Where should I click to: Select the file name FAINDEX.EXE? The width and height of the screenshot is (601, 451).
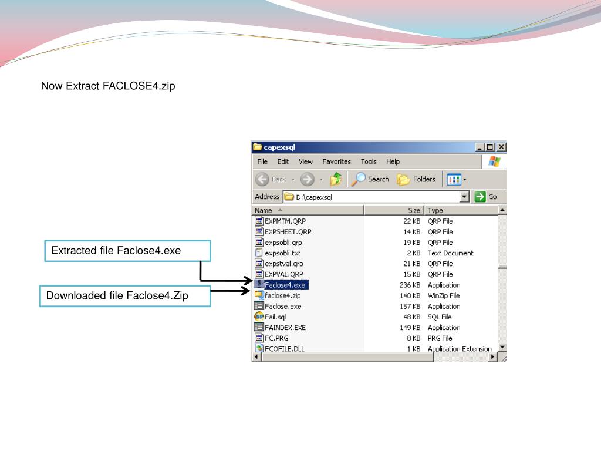pyautogui.click(x=285, y=328)
